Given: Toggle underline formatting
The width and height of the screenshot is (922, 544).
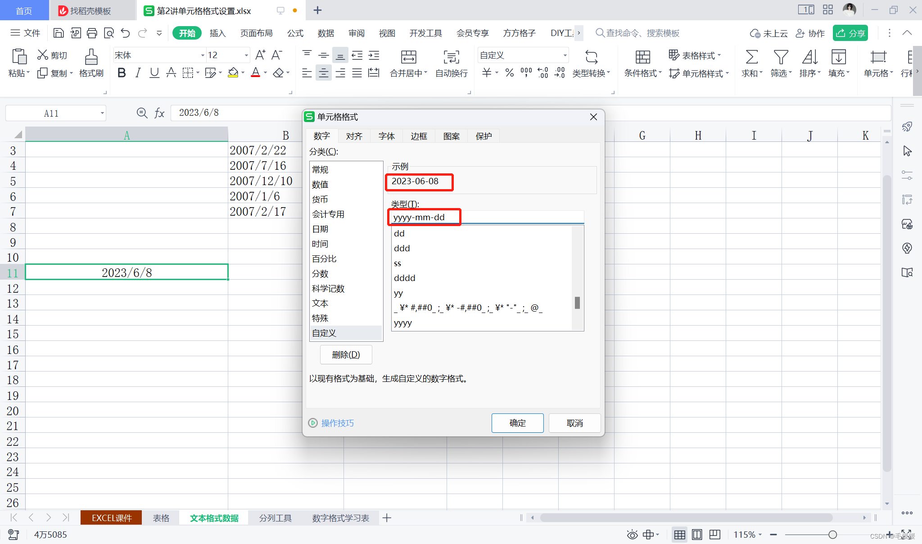Looking at the screenshot, I should (154, 73).
